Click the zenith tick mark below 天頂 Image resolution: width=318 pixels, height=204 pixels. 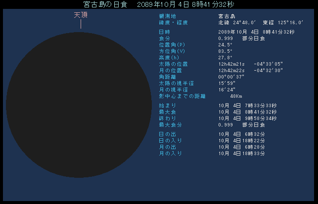pos(81,24)
